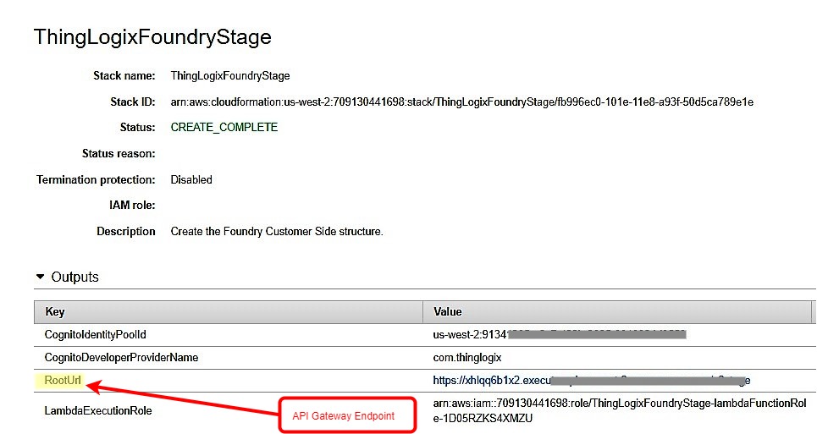The width and height of the screenshot is (817, 434).
Task: Select the LambdaExecutionRole key
Action: click(x=98, y=410)
